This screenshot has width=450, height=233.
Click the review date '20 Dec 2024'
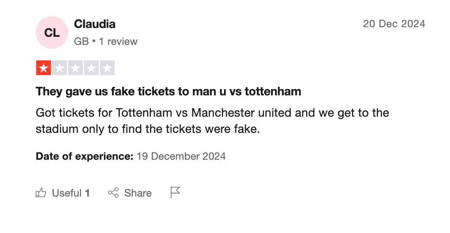point(394,24)
